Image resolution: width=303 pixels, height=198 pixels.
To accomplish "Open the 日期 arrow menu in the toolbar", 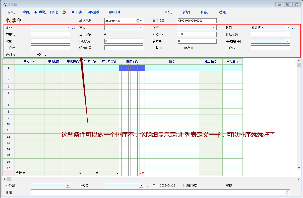I will pos(73,12).
